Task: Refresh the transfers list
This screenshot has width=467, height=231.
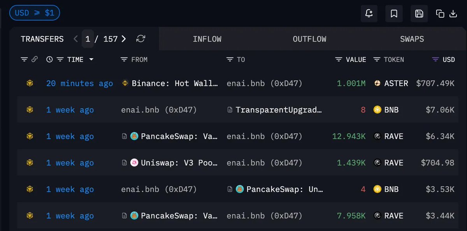Action: click(x=140, y=39)
